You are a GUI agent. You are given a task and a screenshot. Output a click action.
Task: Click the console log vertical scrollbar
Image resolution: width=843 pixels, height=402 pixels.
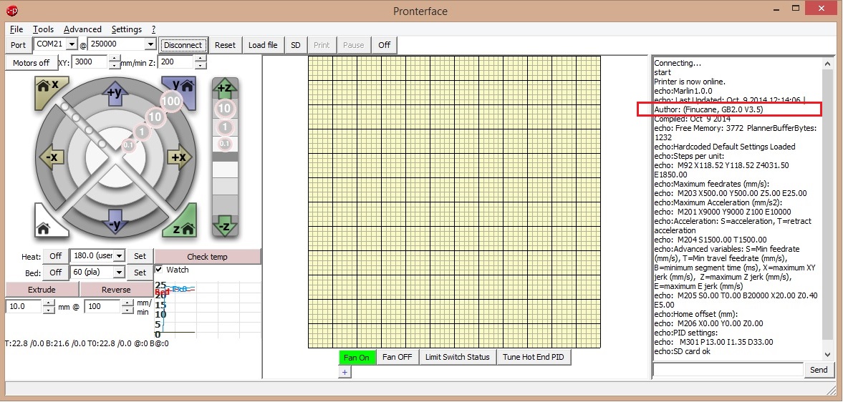(828, 207)
